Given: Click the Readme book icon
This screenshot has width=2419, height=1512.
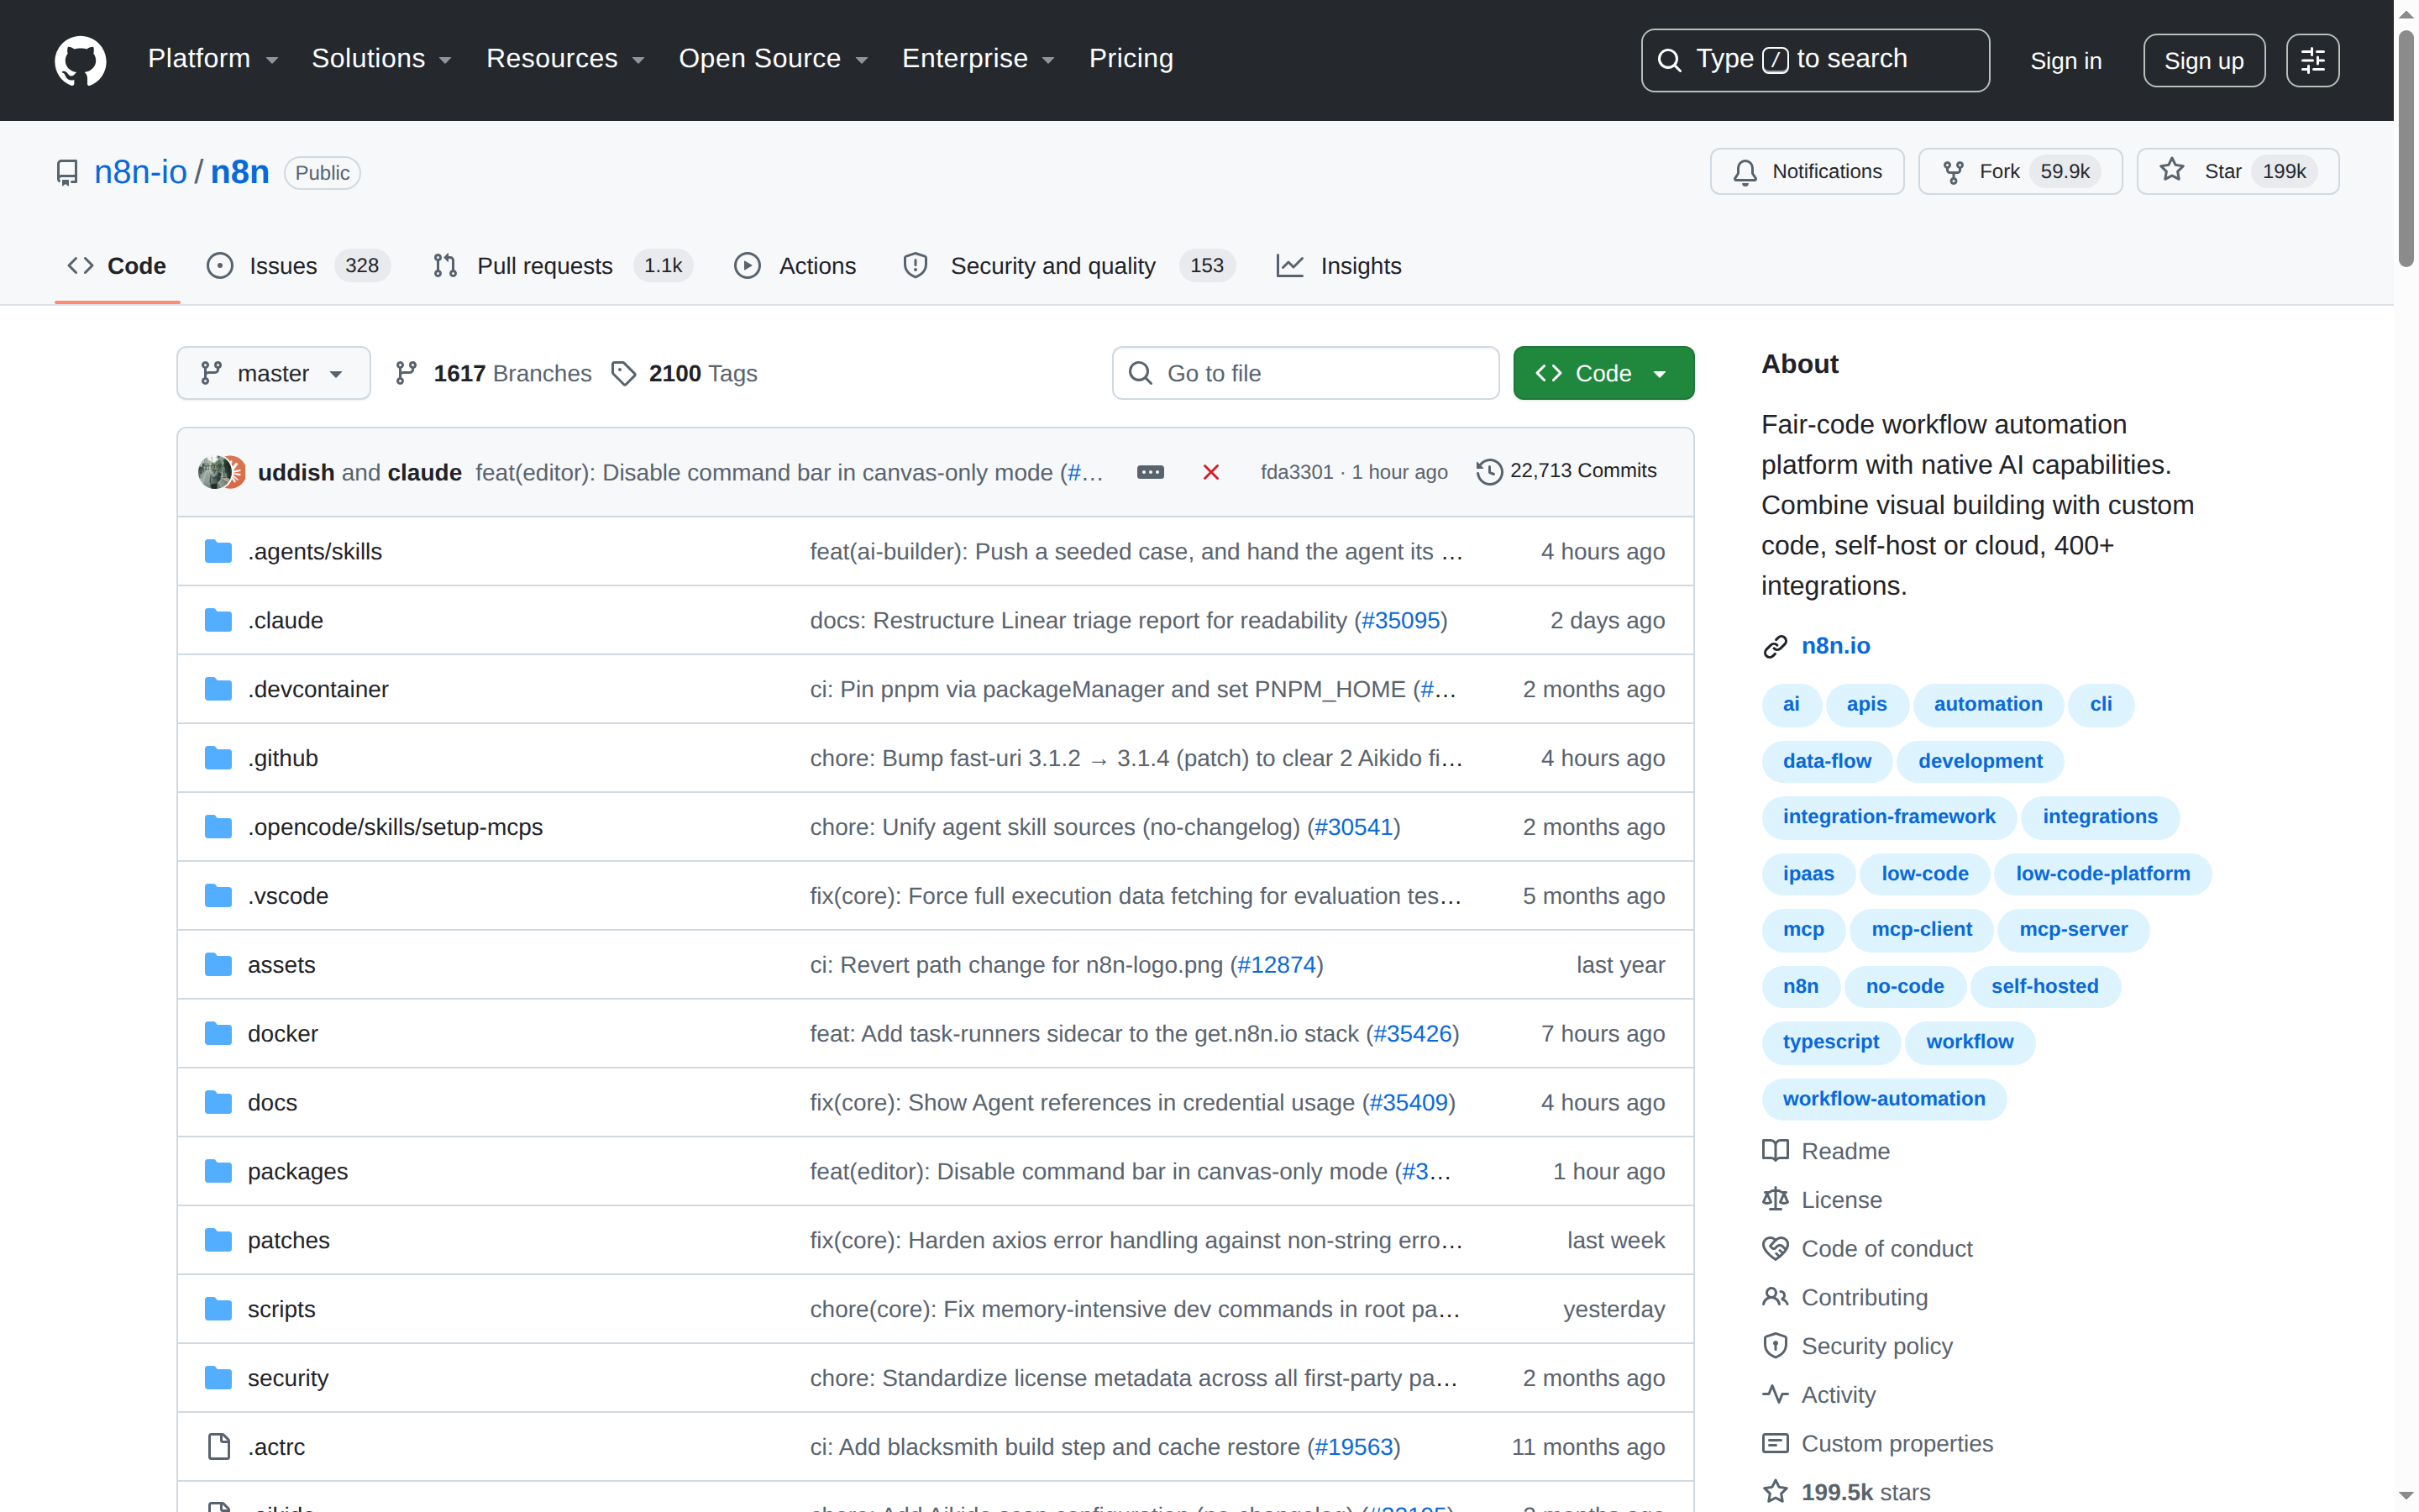Looking at the screenshot, I should [1774, 1151].
